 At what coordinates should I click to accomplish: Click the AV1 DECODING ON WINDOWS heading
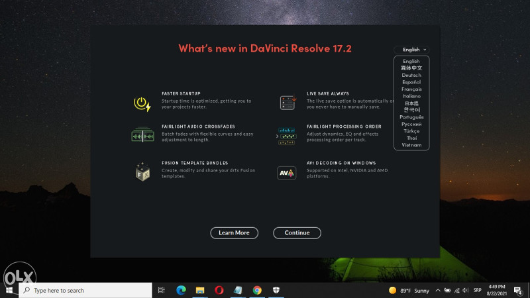tap(341, 163)
